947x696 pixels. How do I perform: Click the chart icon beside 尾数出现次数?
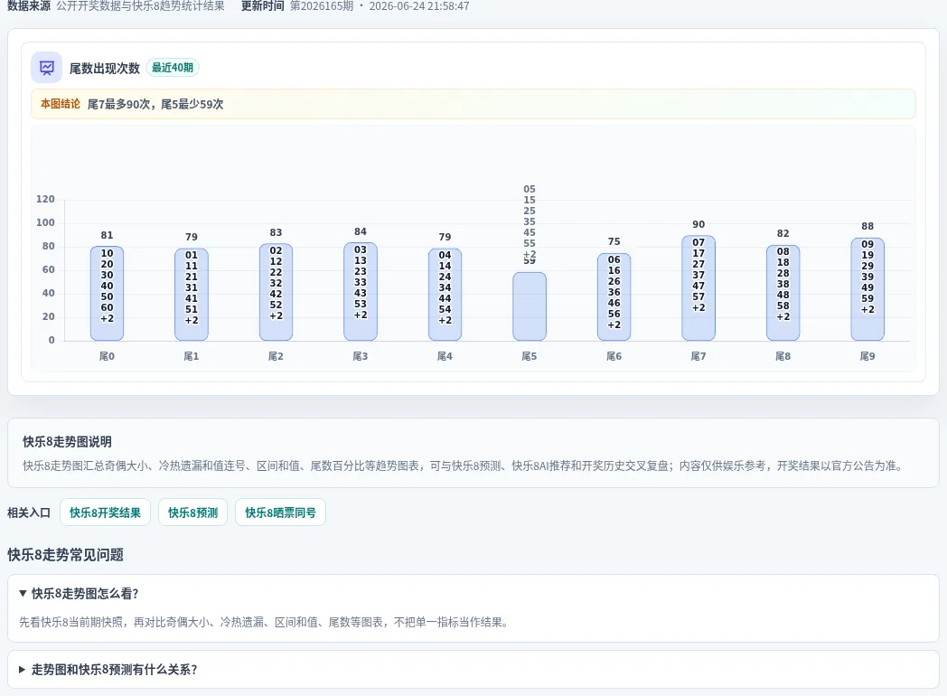coord(46,68)
